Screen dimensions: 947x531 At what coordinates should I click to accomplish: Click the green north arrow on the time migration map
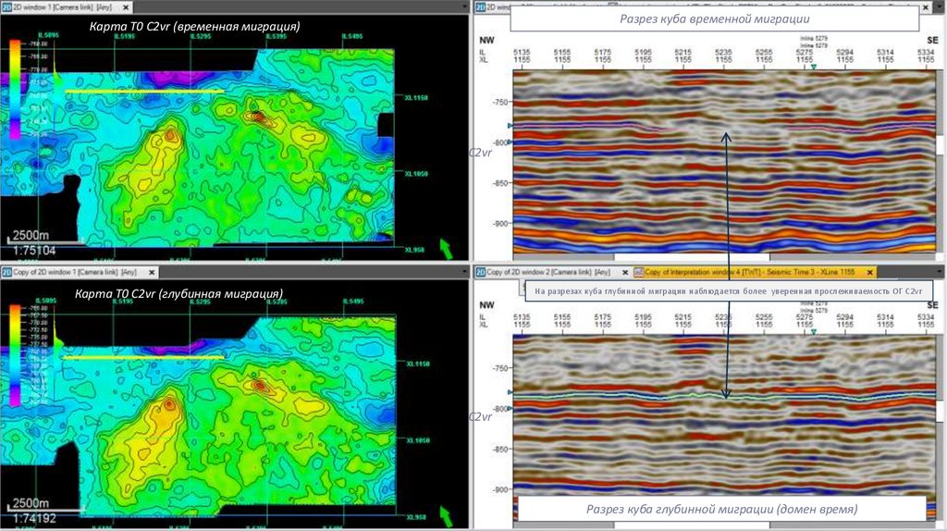tap(446, 249)
